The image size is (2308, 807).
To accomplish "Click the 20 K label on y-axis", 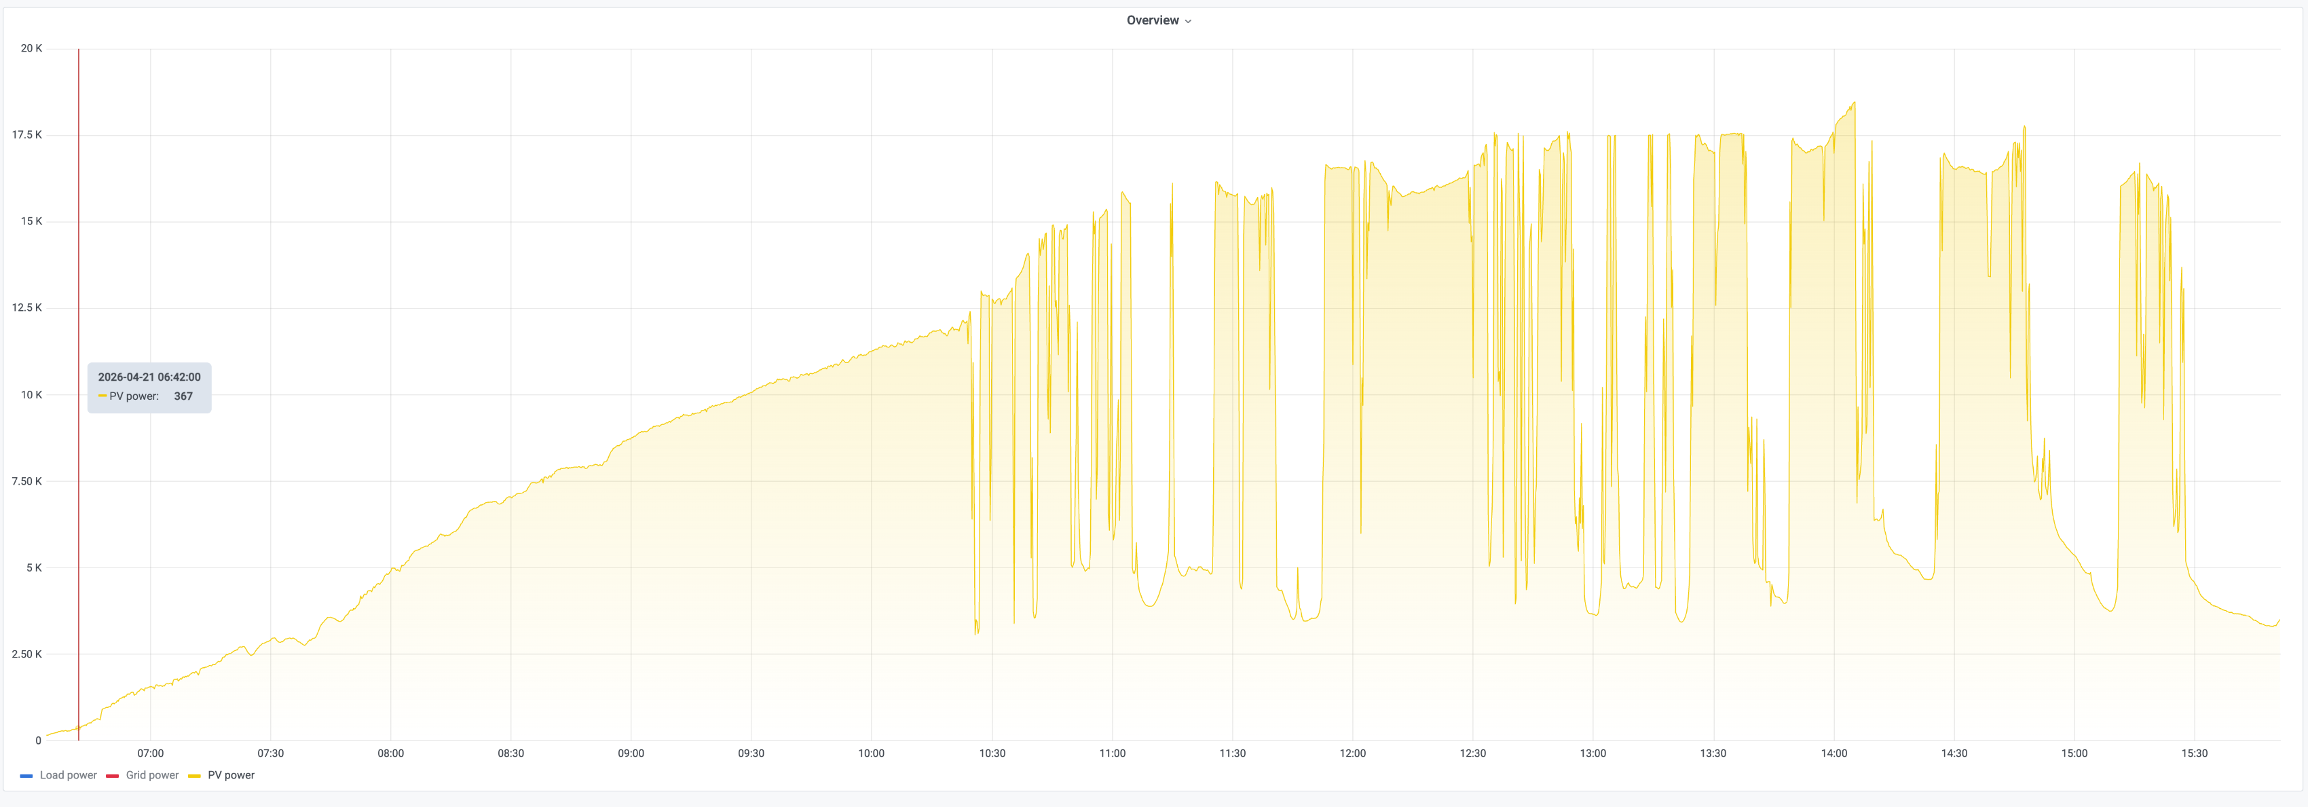I will [31, 48].
